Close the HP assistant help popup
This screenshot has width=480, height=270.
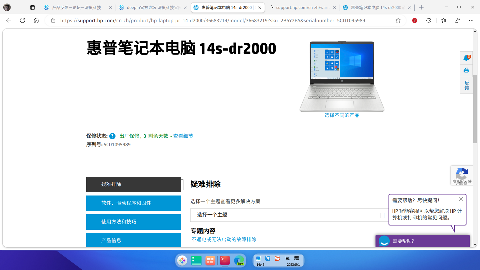coord(461,199)
